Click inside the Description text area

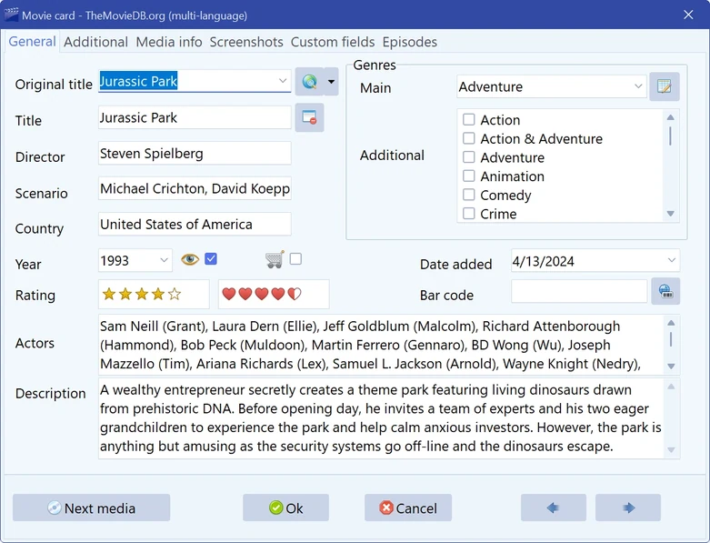[380, 418]
